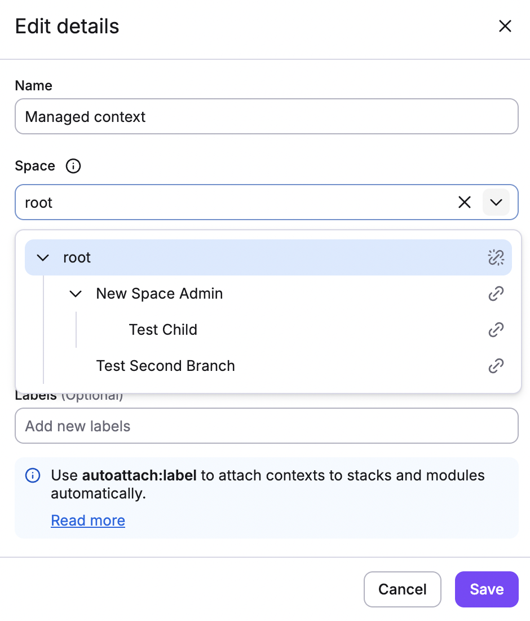Screen dimensions: 530x621
Task: Select the Test Second Branch space
Action: point(165,366)
